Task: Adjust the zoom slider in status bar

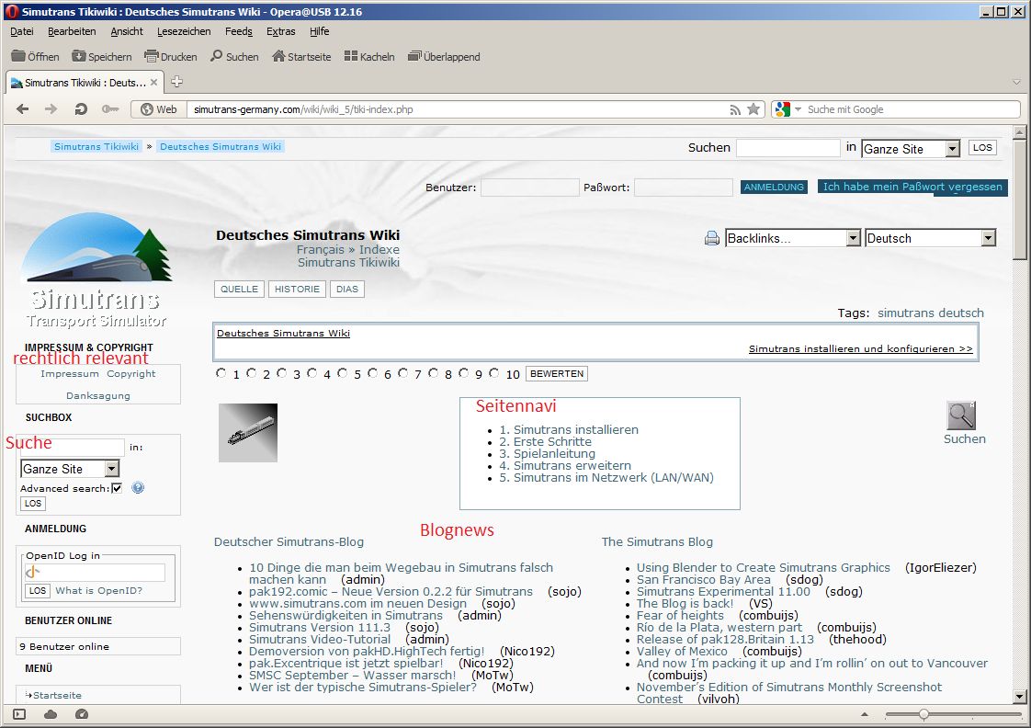Action: tap(923, 714)
